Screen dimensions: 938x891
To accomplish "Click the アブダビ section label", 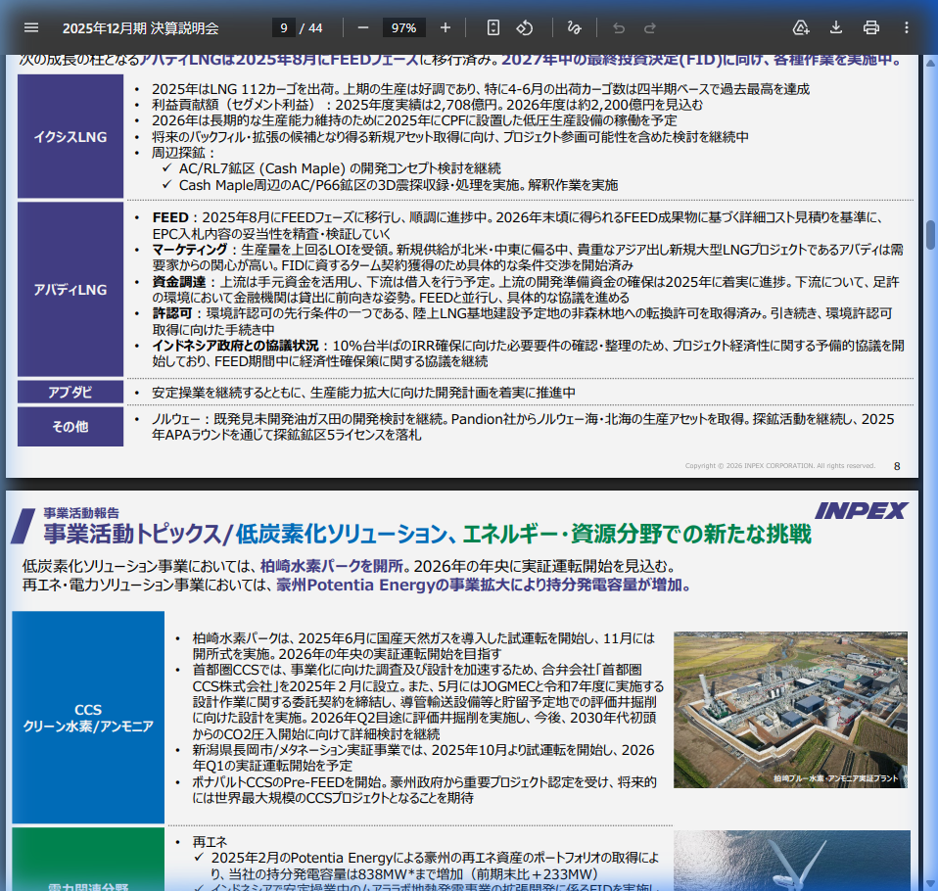I will pyautogui.click(x=70, y=392).
